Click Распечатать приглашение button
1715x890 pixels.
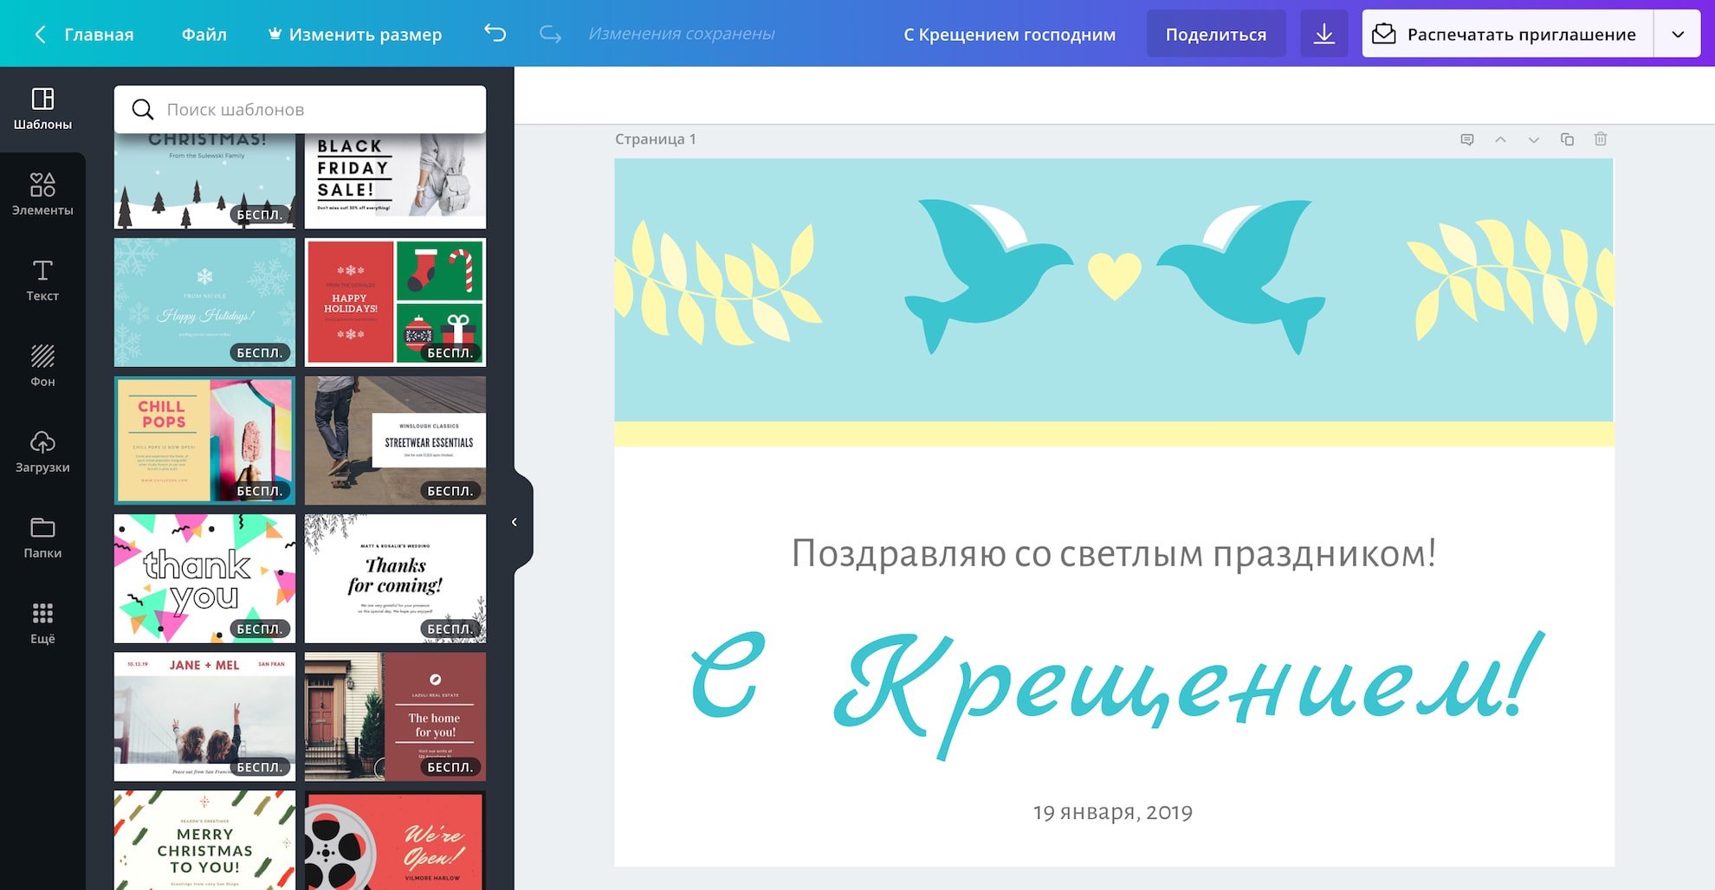coord(1508,34)
